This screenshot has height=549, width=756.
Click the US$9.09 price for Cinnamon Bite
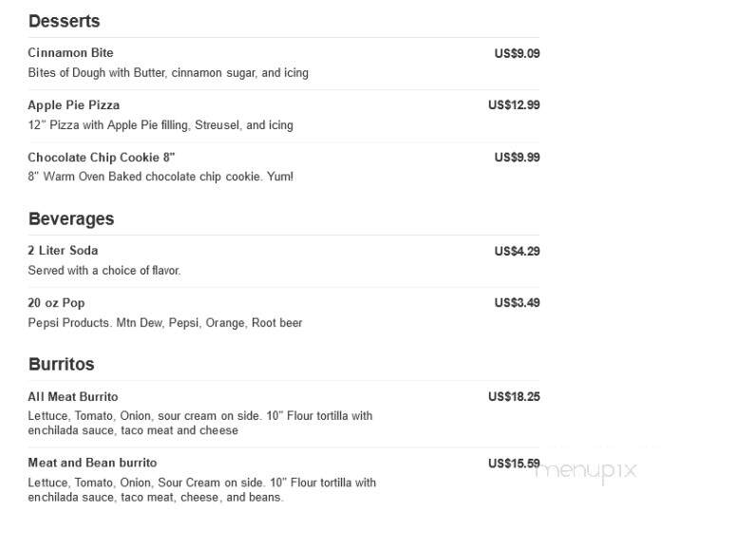[517, 53]
